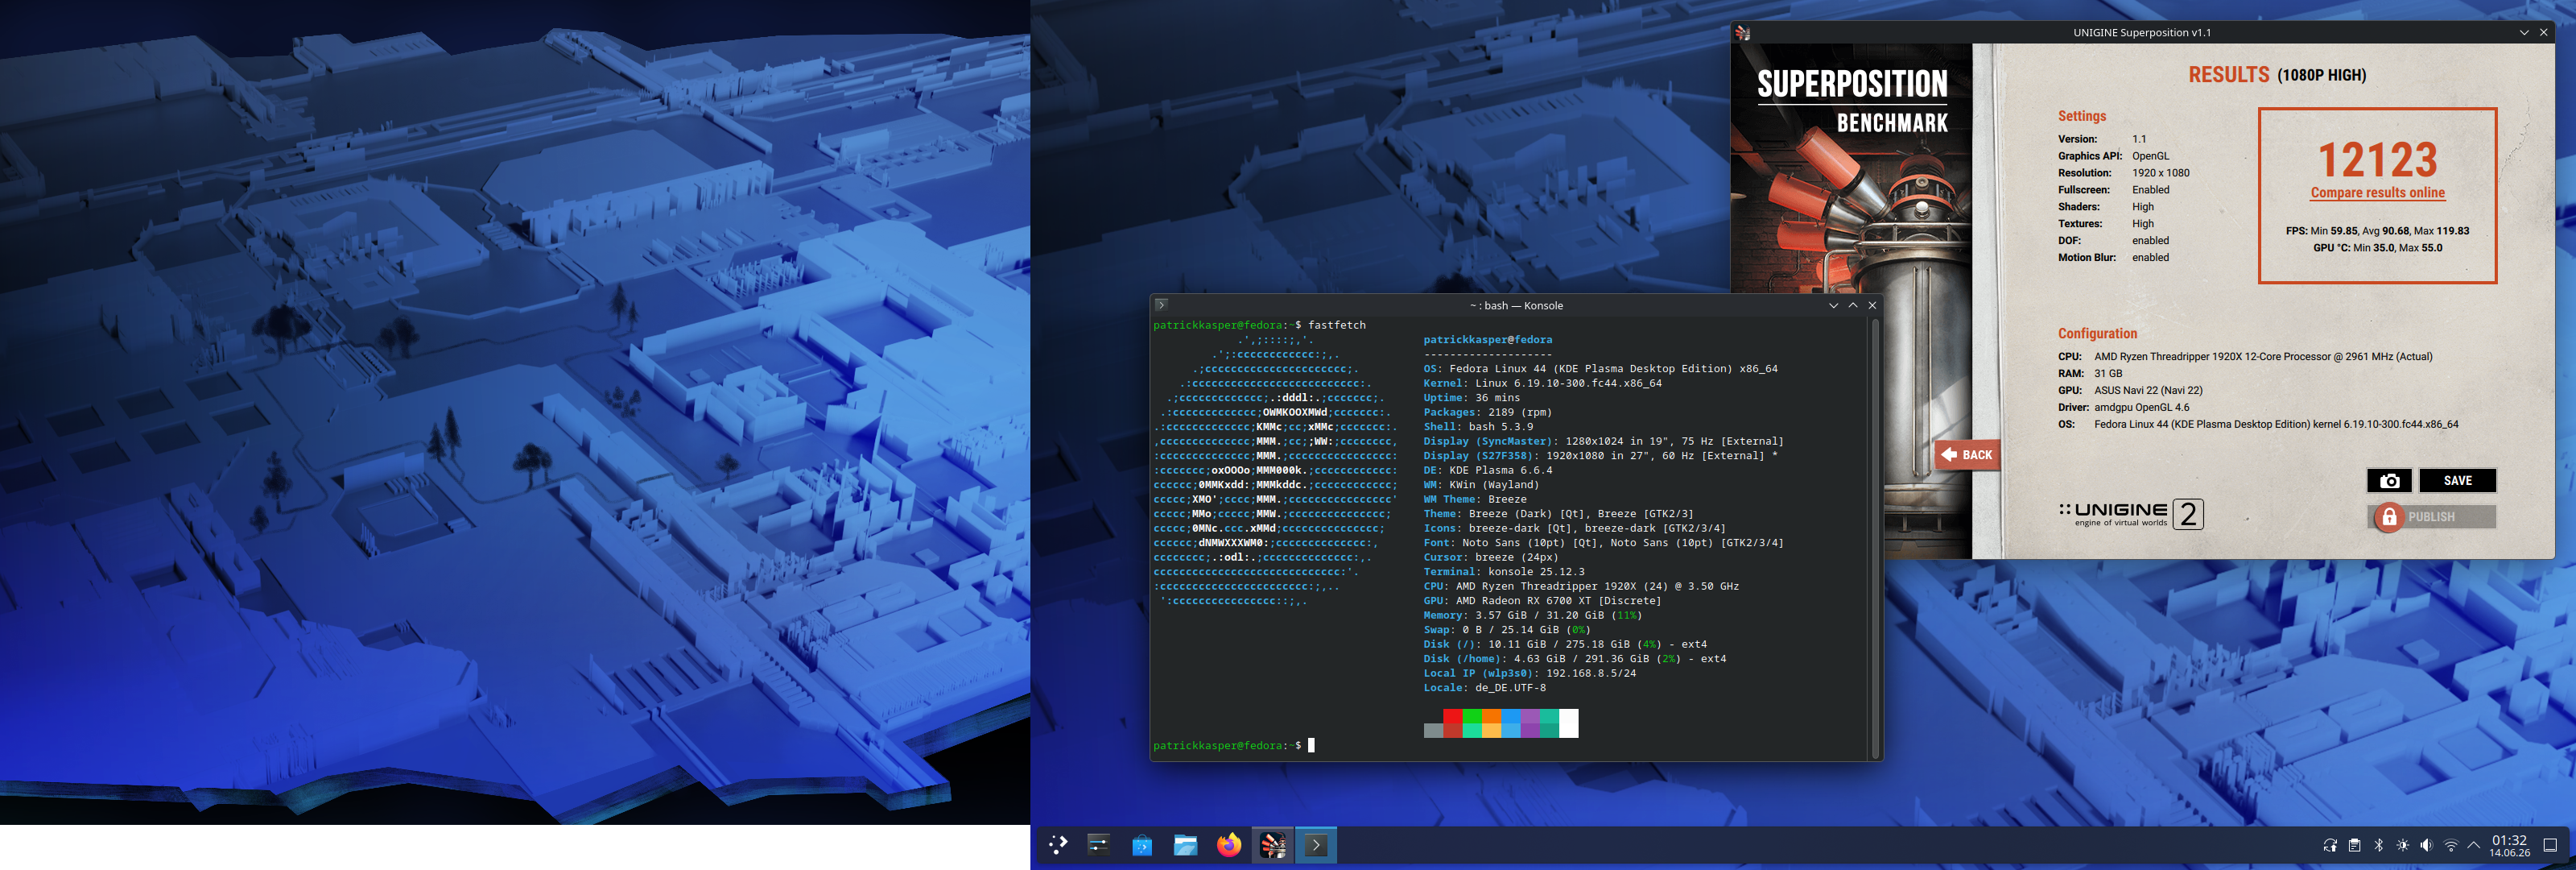Click the Swap usage line in Konsole
The height and width of the screenshot is (870, 2576).
[x=1506, y=631]
